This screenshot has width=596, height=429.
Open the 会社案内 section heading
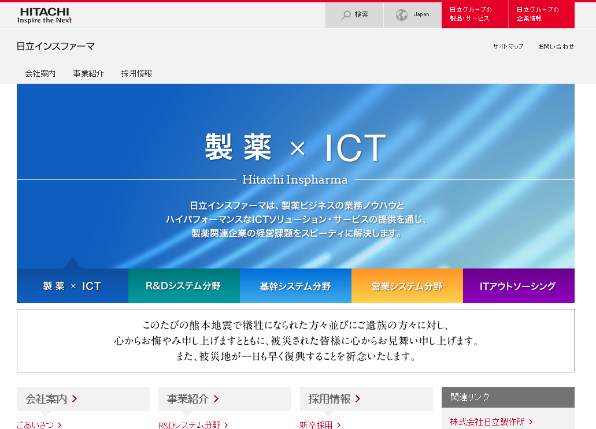(83, 399)
